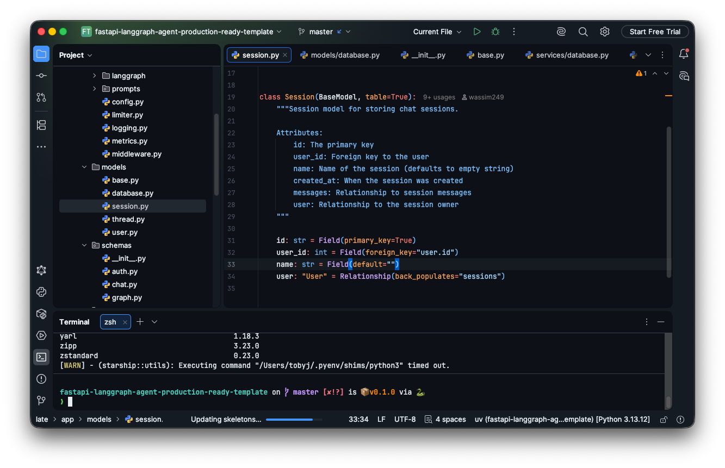Collapse the models folder
Screen dimensions: 725x468
[x=84, y=167]
